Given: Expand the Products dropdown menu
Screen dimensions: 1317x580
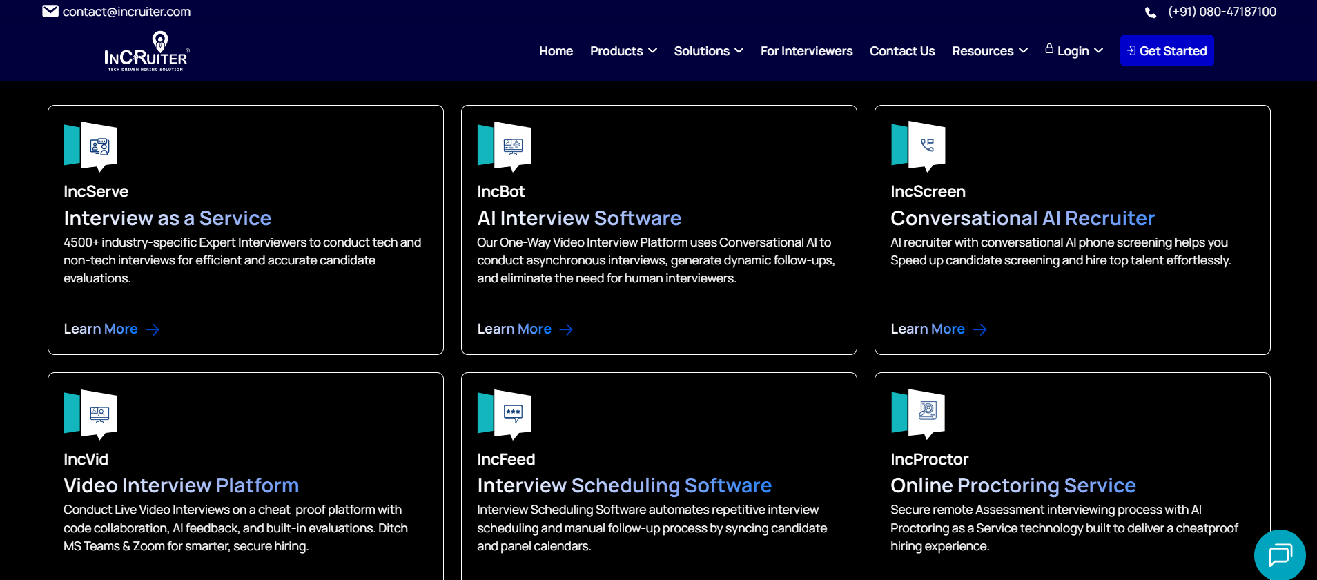Looking at the screenshot, I should [623, 51].
